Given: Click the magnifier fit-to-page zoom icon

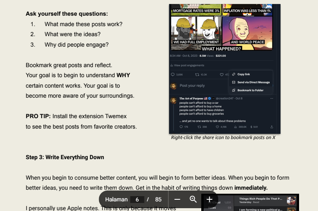Looking at the screenshot, I should point(193,199).
